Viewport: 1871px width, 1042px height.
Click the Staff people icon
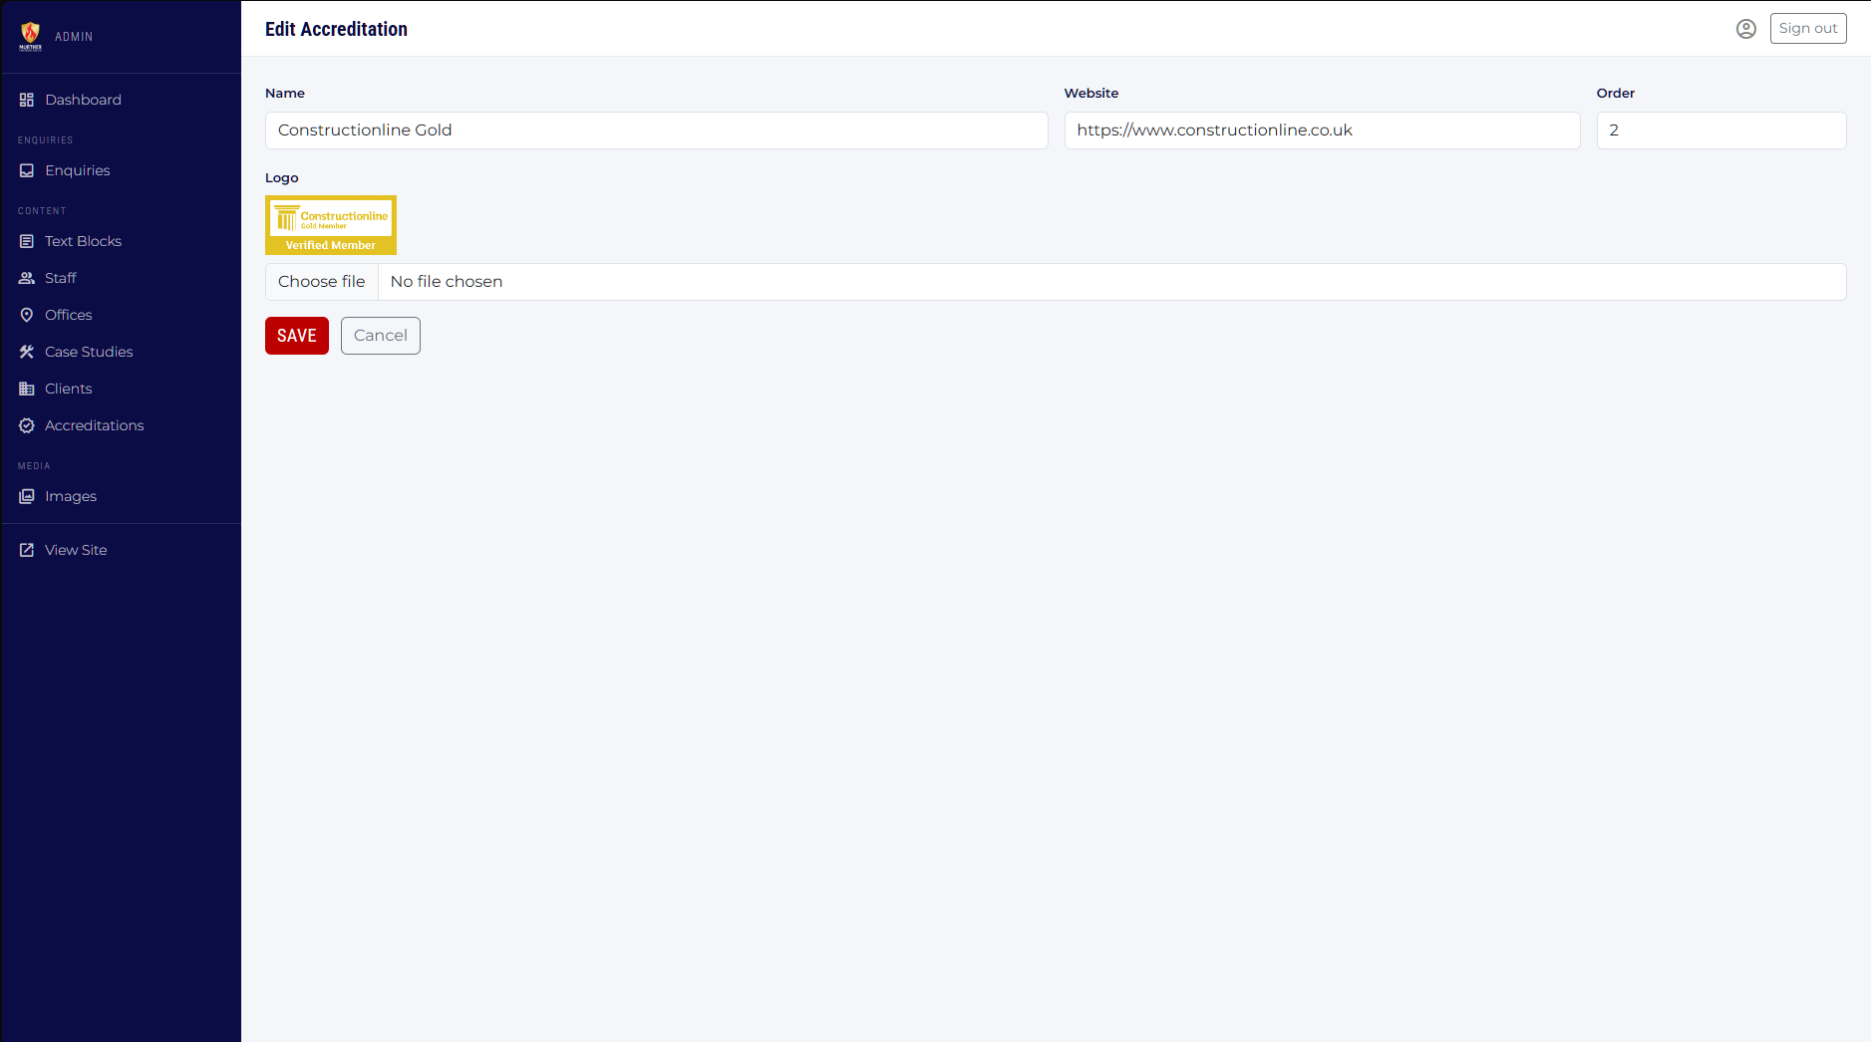coord(27,278)
